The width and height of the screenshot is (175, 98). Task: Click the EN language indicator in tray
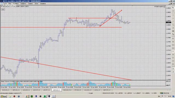tap(159, 96)
